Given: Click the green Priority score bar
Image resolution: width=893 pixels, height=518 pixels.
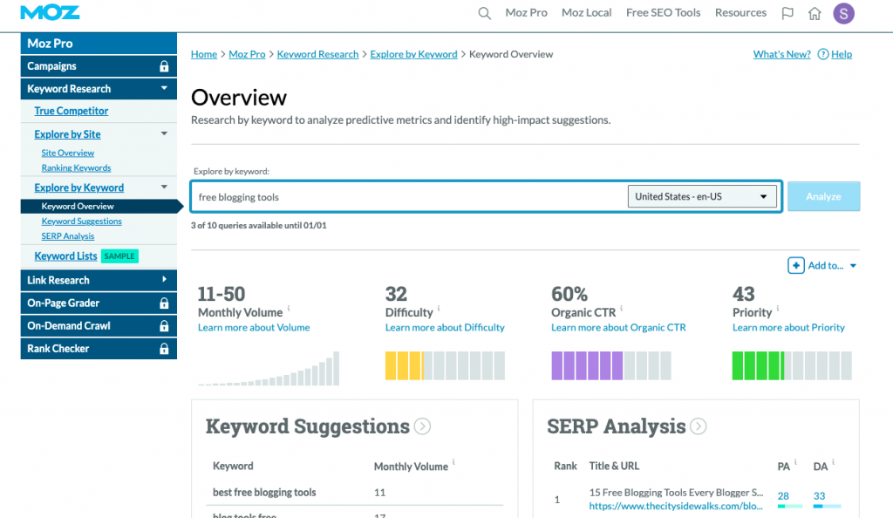Looking at the screenshot, I should [792, 365].
